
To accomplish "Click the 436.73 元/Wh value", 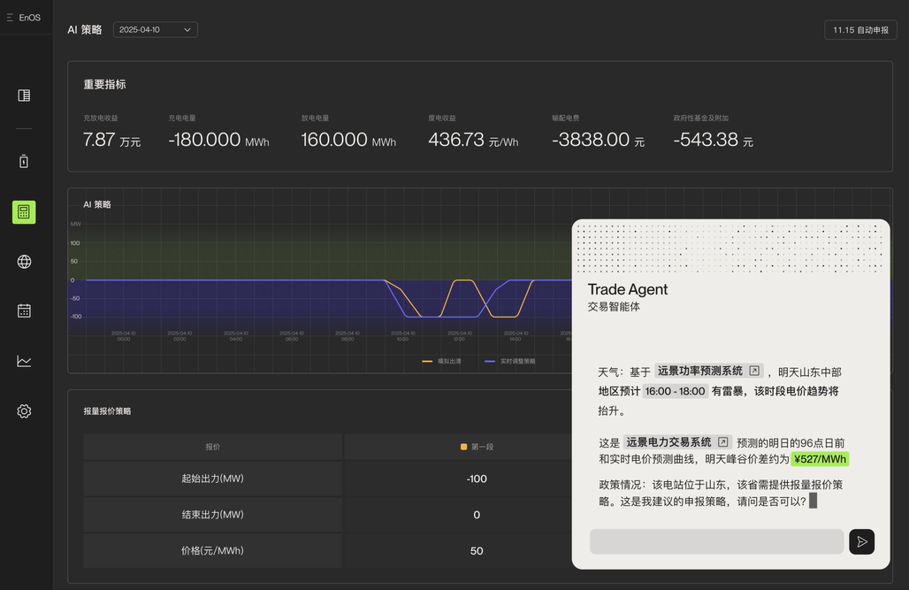I will (473, 140).
